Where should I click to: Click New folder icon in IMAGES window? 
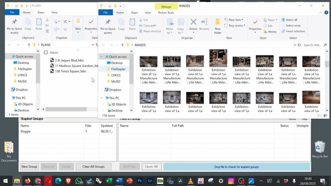pyautogui.click(x=218, y=26)
